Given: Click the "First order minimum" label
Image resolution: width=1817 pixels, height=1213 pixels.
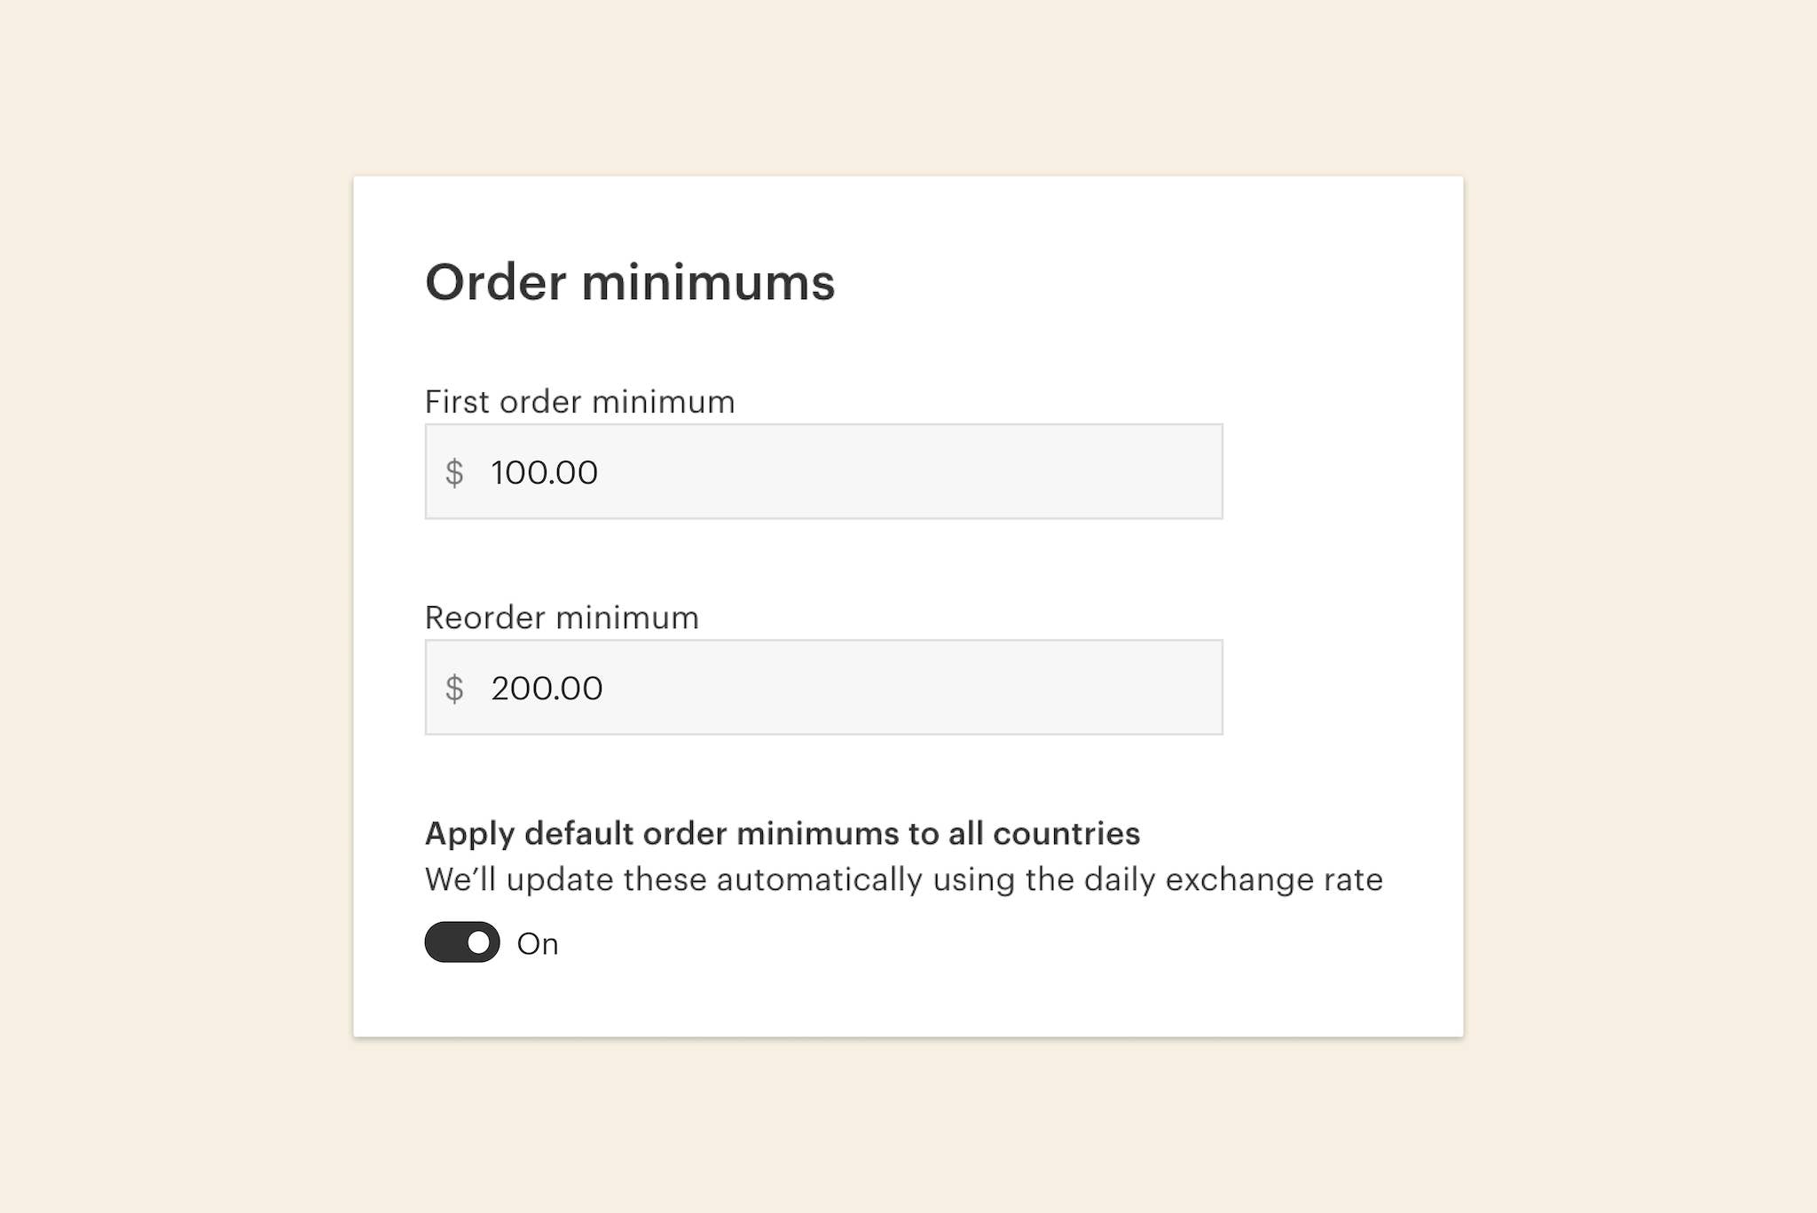Looking at the screenshot, I should pos(579,402).
